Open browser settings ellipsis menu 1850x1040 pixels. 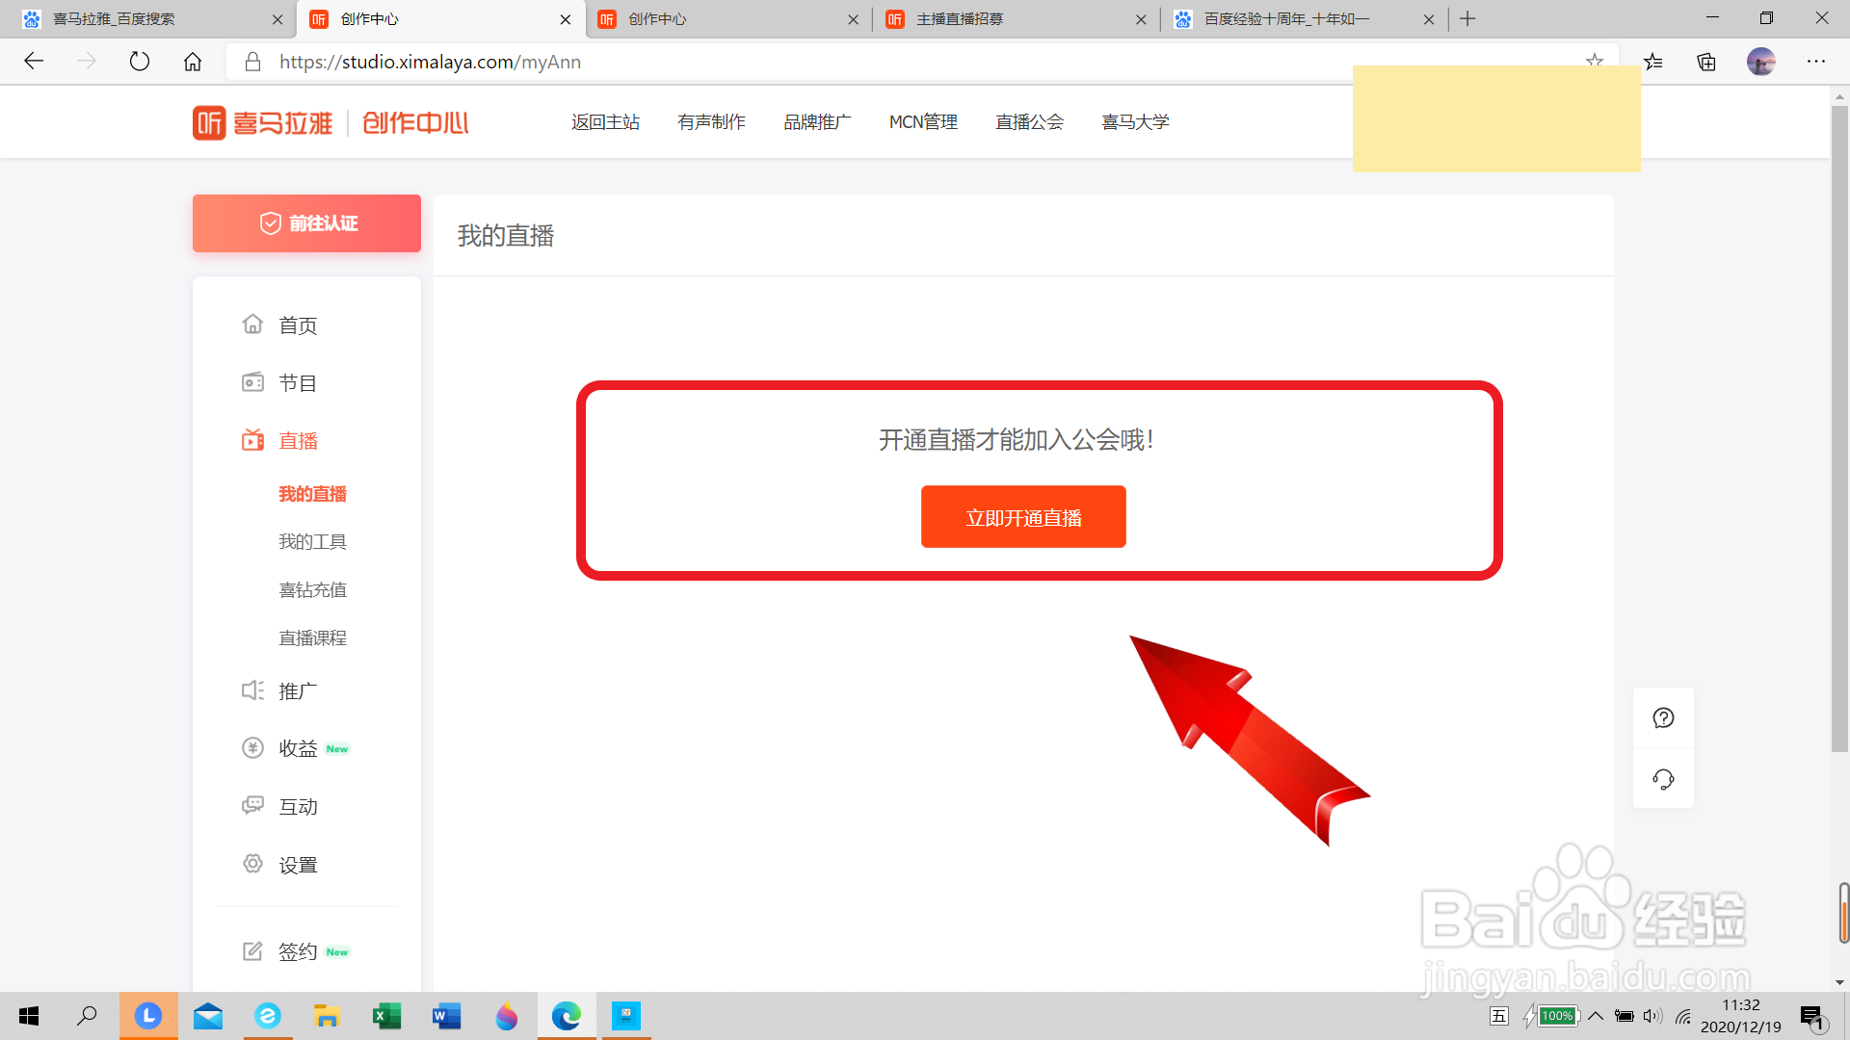click(1816, 62)
